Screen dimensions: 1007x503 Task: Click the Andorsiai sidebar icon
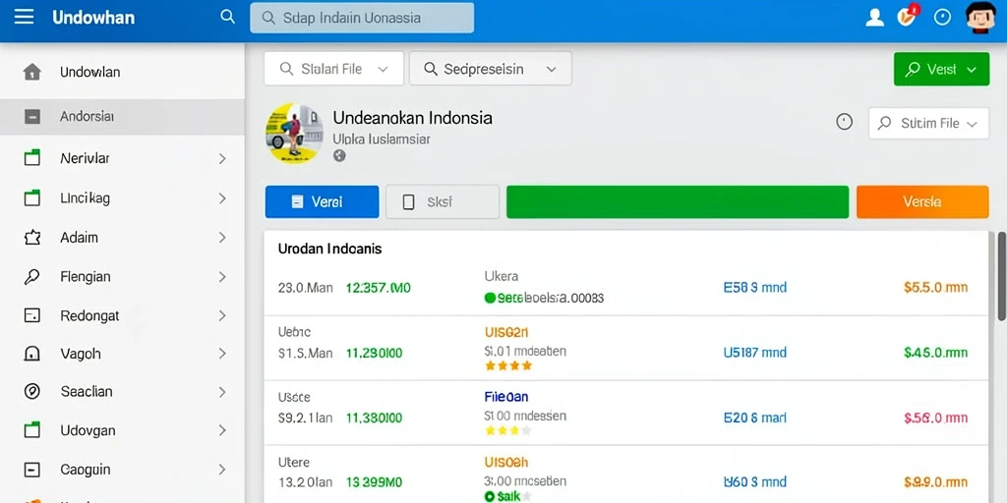32,117
